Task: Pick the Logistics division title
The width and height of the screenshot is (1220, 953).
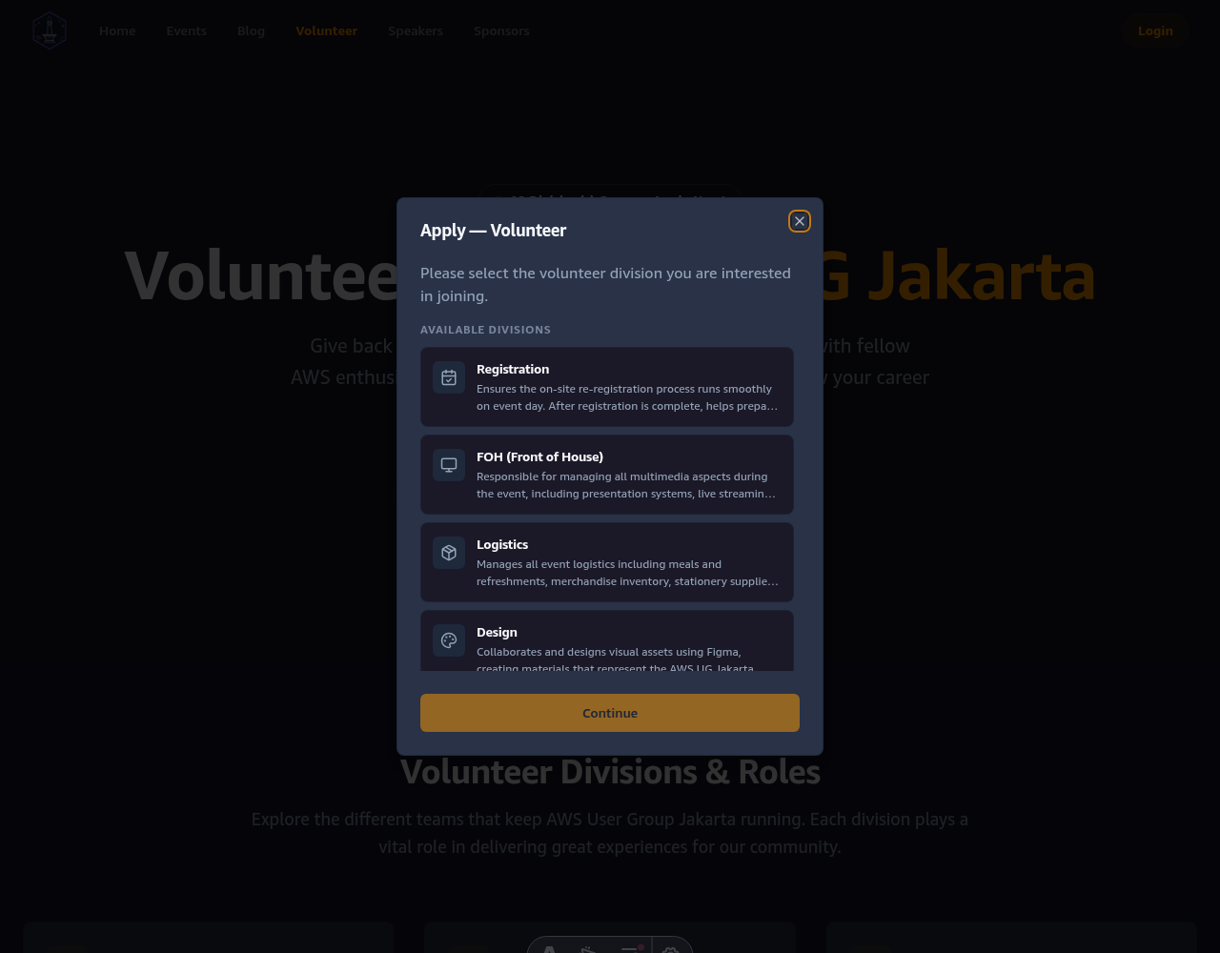Action: (502, 544)
